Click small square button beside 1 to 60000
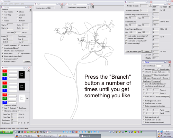 (169, 7)
